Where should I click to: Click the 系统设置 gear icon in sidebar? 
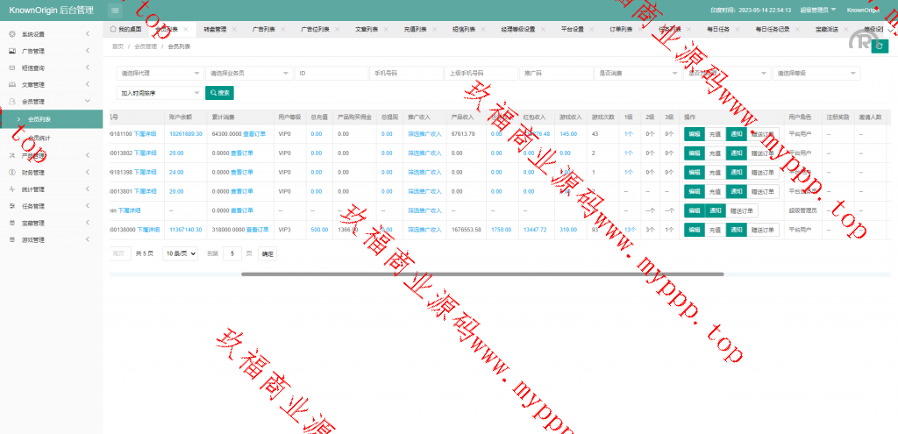click(x=11, y=34)
